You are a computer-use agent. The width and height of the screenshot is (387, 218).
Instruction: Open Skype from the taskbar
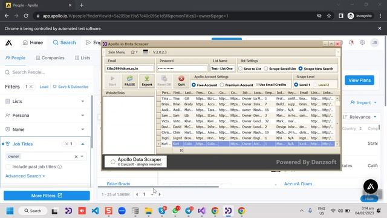tap(162, 211)
